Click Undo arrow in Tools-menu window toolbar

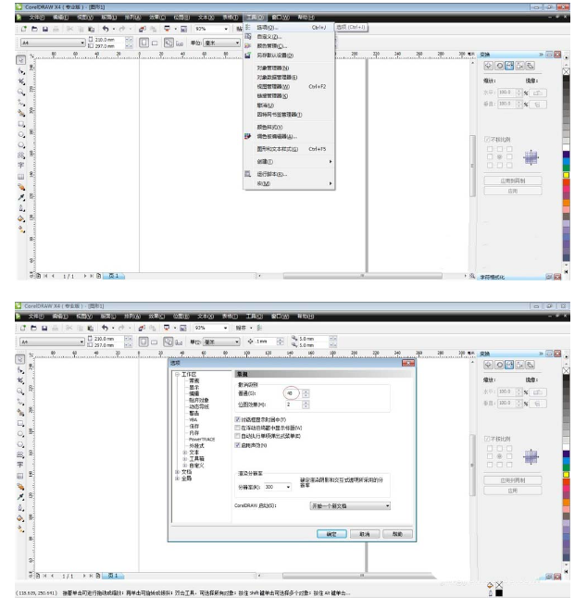pyautogui.click(x=106, y=29)
